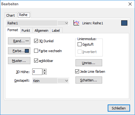135x115 pixels.
Task: Toggle the anklickbar checkbox
Action: point(36,61)
